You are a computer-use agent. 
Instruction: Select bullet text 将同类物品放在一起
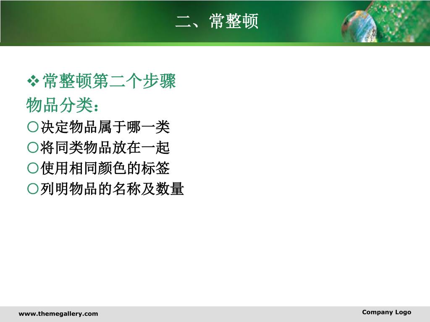tap(105, 148)
